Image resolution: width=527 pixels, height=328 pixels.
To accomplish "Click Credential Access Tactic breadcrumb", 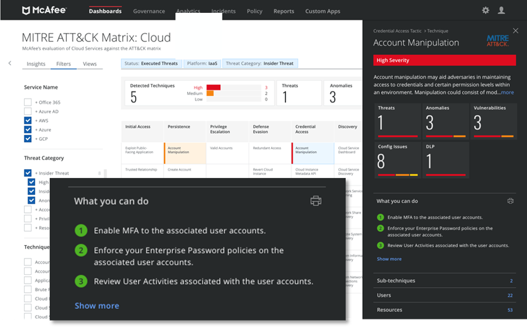I will click(x=397, y=31).
